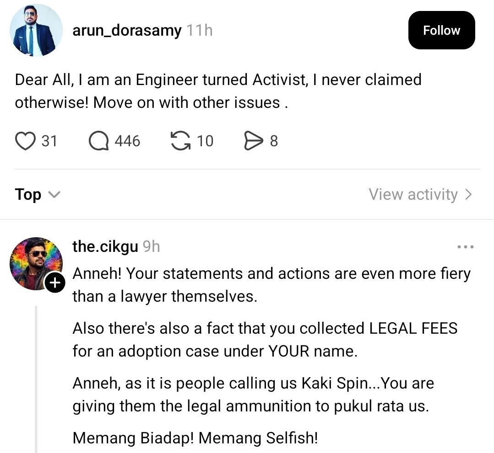This screenshot has width=494, height=453.
Task: Like the arun_dorasamy post with heart icon
Action: point(25,141)
